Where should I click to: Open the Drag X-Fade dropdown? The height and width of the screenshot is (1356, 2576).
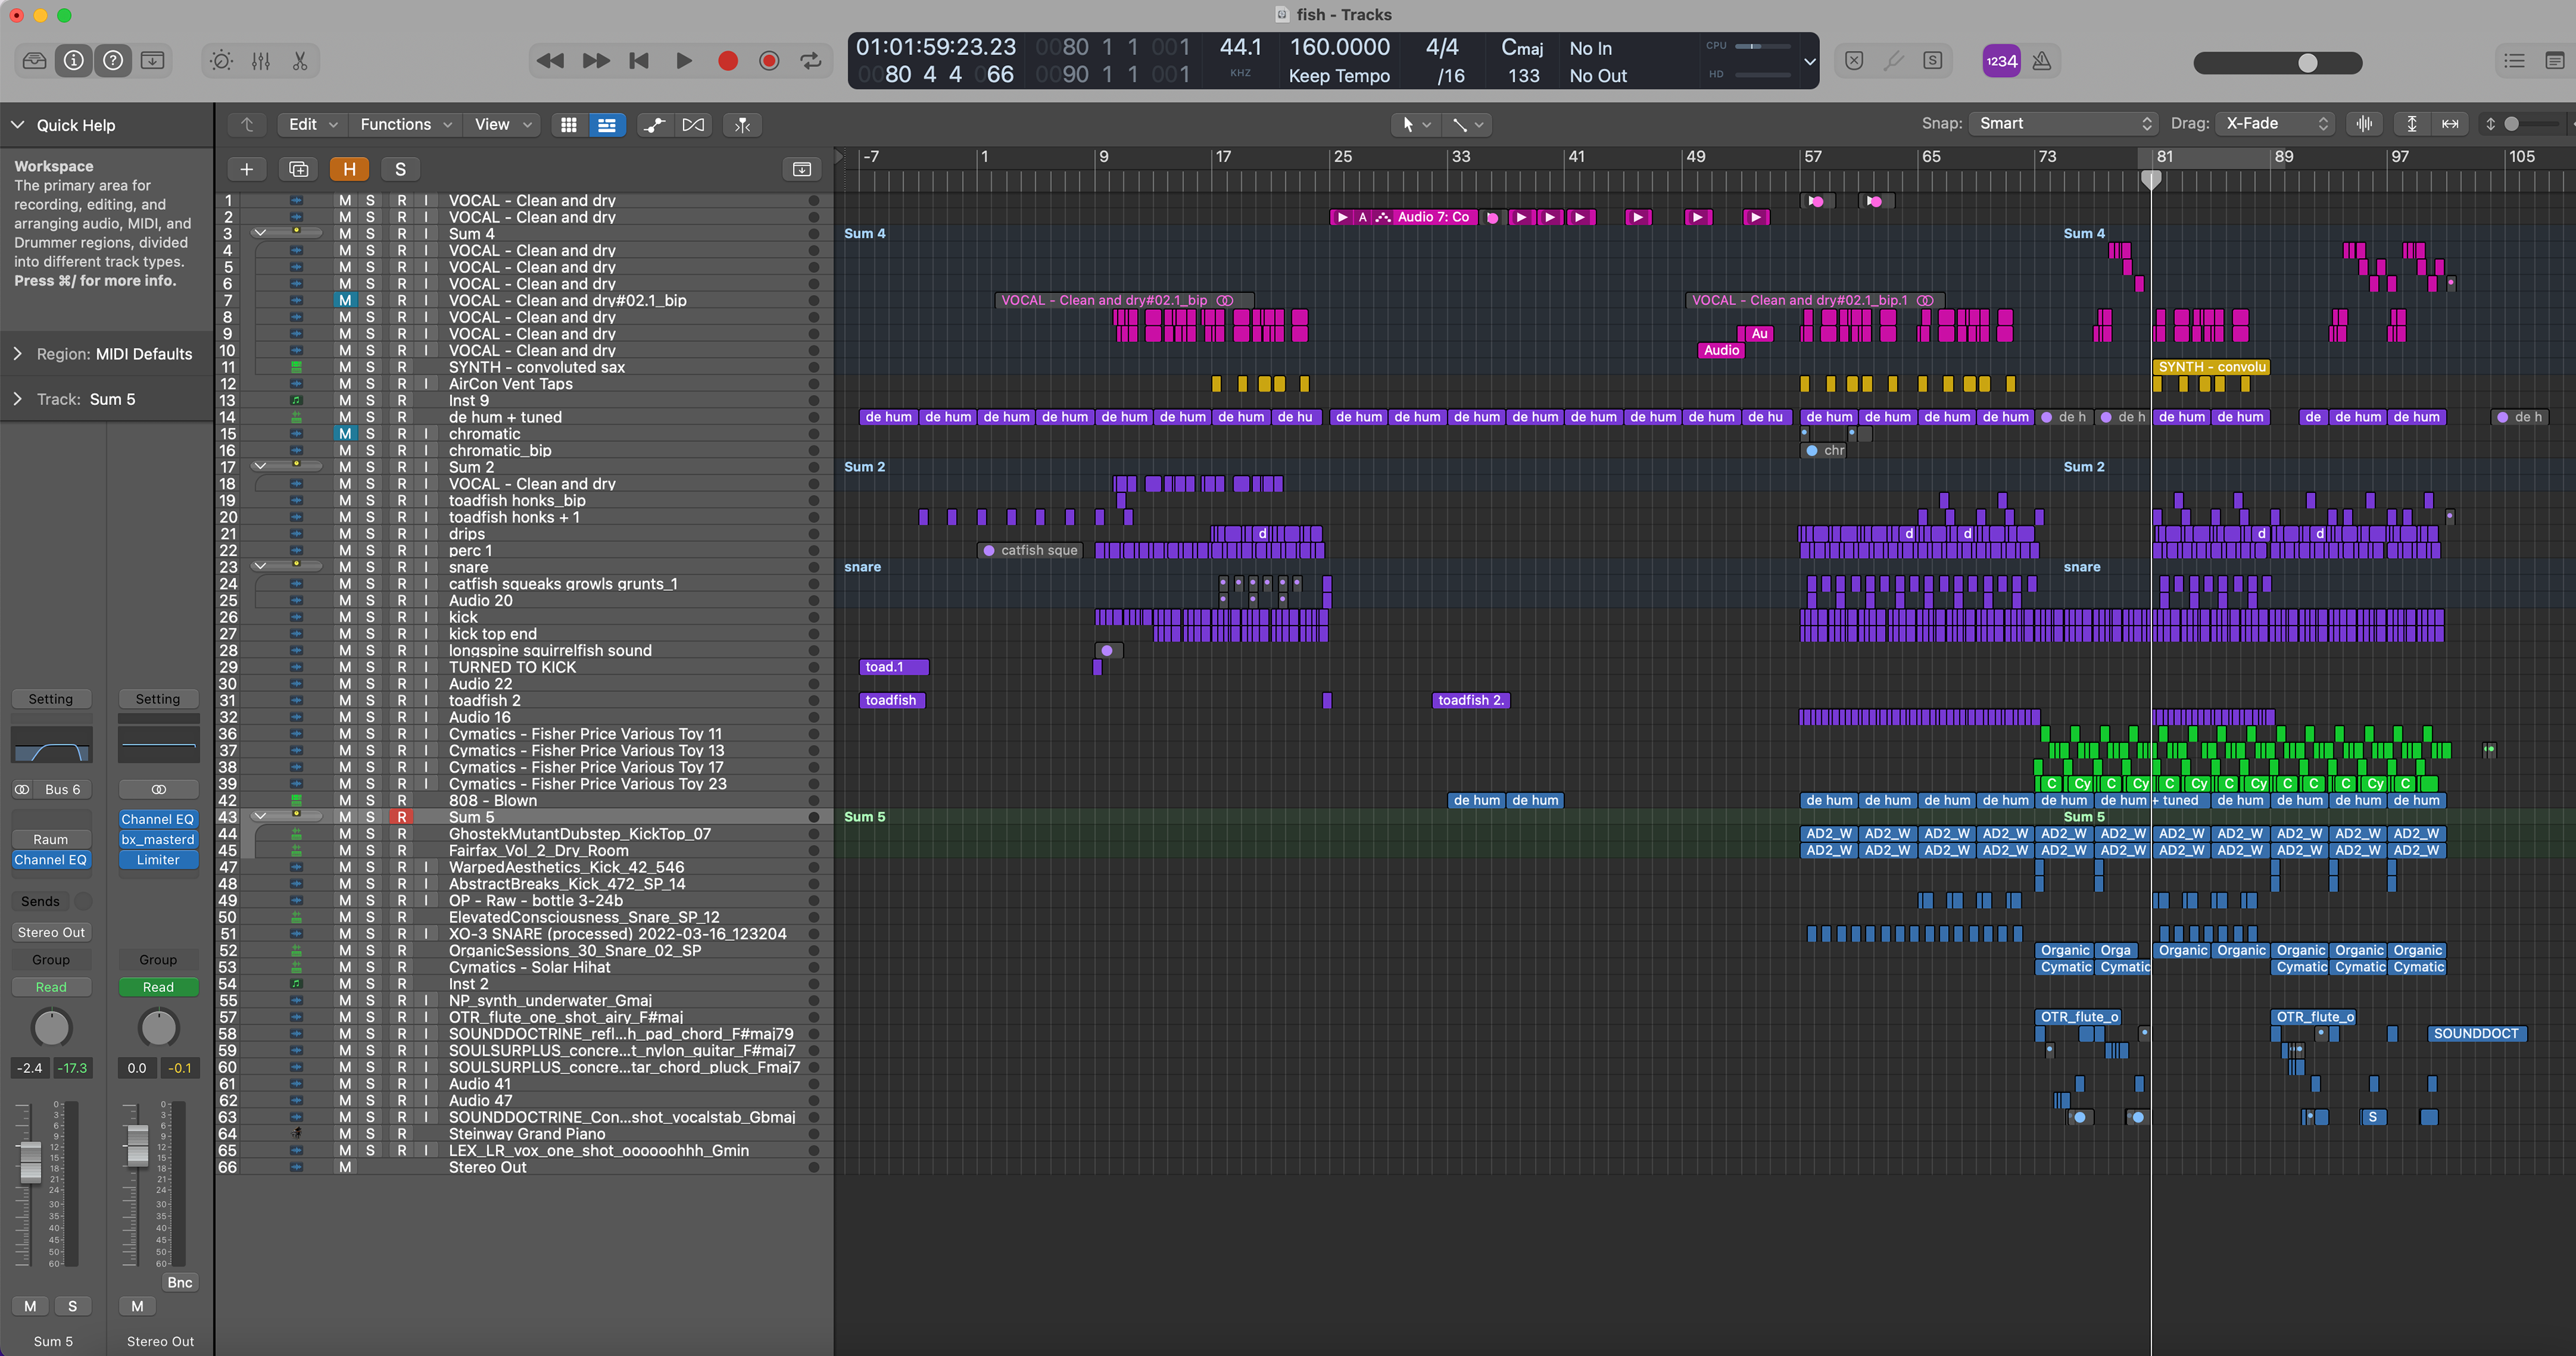[2275, 123]
